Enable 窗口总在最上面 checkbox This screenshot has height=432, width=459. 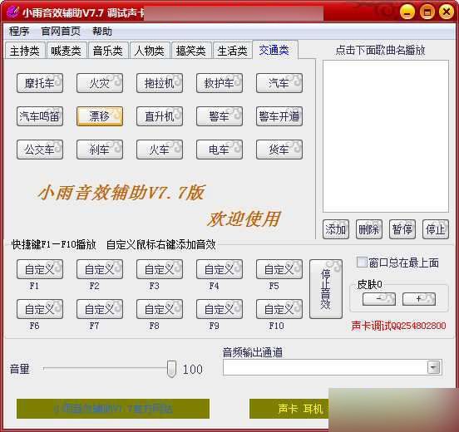tap(362, 263)
